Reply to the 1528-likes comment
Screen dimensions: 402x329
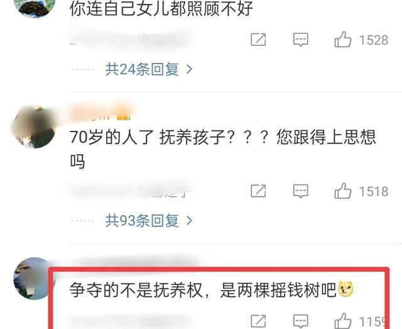pos(300,40)
